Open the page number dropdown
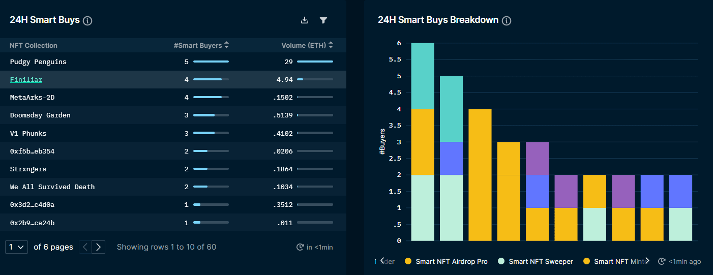 (x=16, y=247)
